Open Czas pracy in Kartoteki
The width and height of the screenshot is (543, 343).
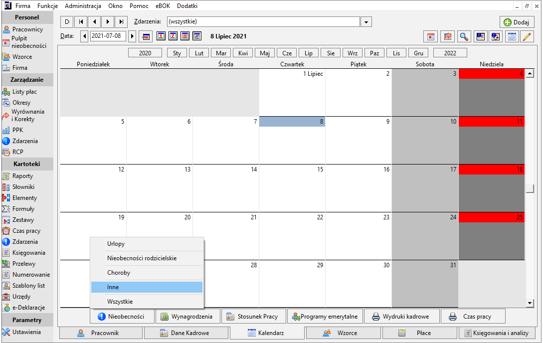[x=27, y=231]
